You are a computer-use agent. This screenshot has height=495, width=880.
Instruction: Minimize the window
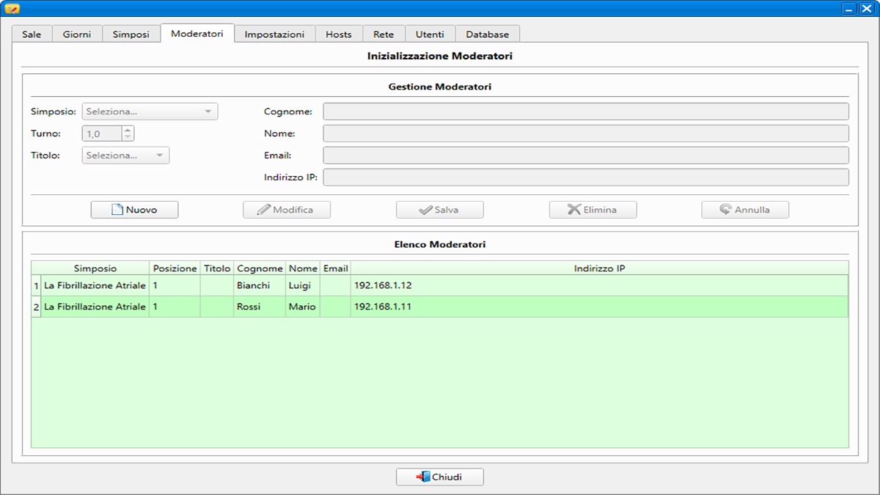(x=849, y=9)
